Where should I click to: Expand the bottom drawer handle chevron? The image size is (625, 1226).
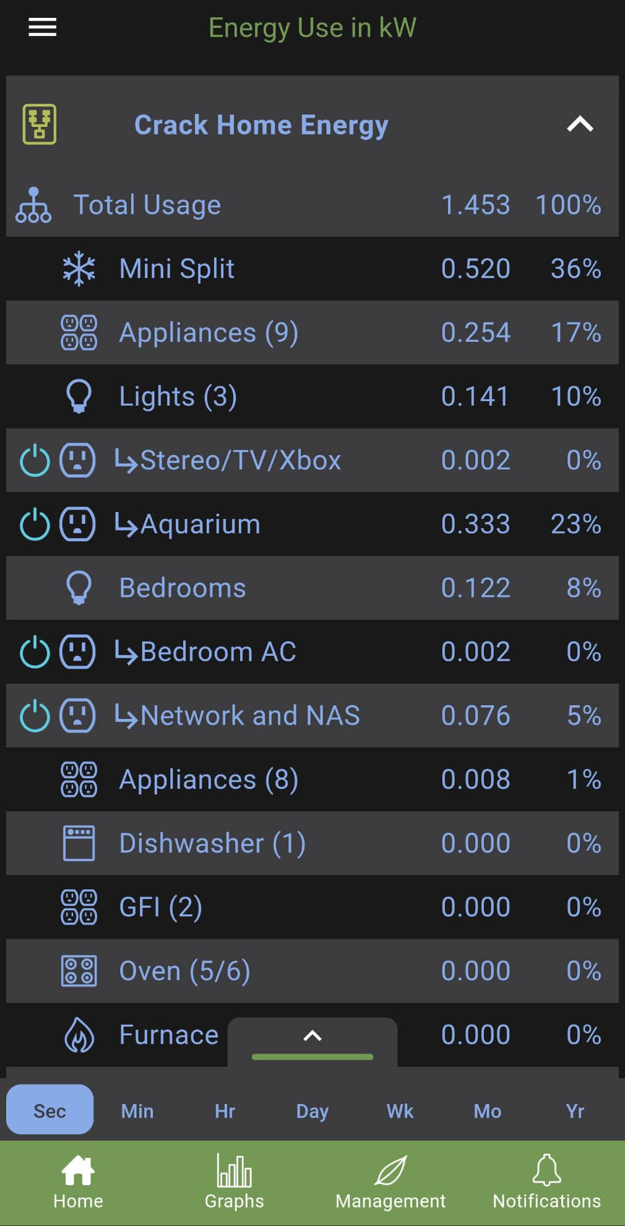tap(312, 1036)
